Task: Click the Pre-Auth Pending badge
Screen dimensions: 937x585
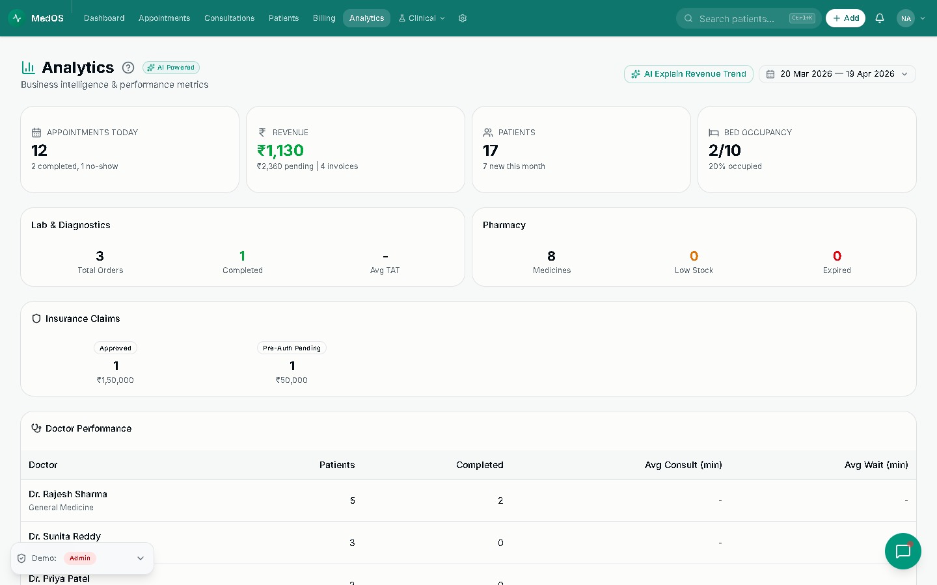Action: coord(292,348)
